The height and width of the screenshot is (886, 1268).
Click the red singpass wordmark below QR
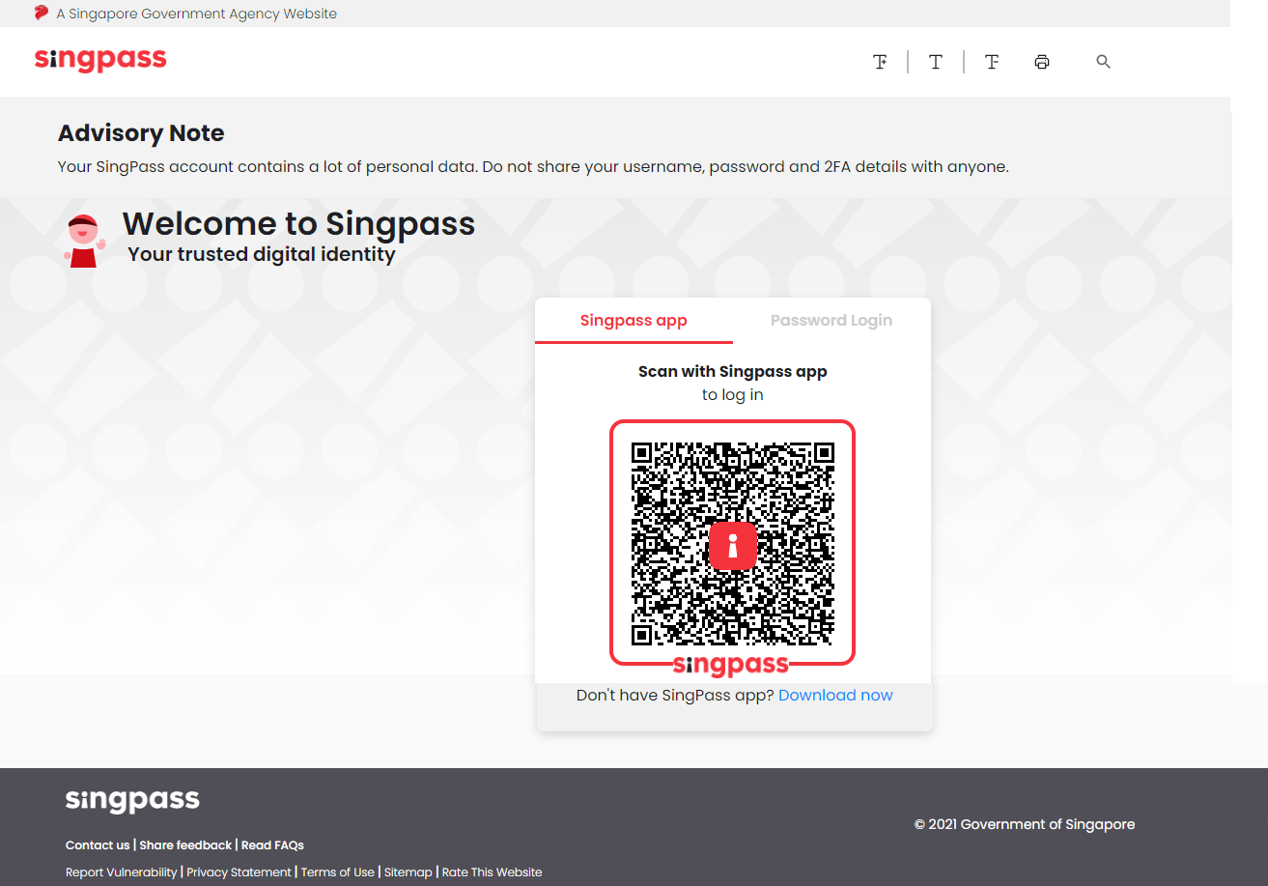731,665
